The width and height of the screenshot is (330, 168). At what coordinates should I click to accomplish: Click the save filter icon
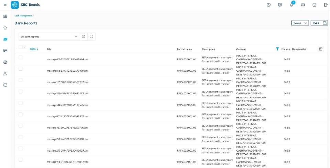84,36
